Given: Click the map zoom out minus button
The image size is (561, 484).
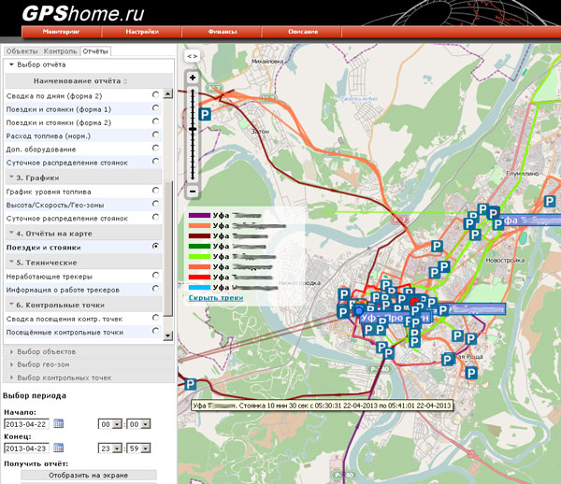Looking at the screenshot, I should 193,192.
